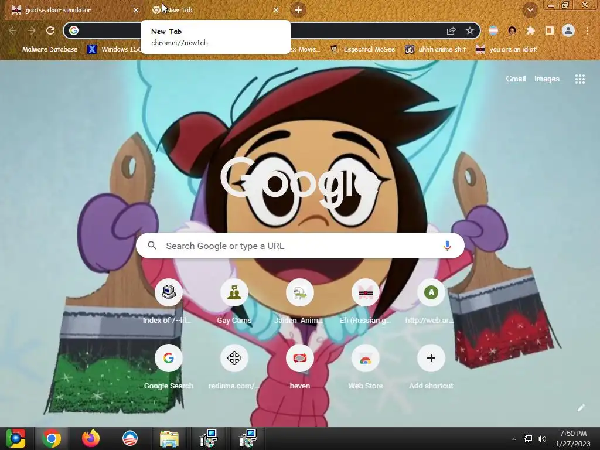The width and height of the screenshot is (600, 450).
Task: Open Gmail link
Action: [516, 79]
